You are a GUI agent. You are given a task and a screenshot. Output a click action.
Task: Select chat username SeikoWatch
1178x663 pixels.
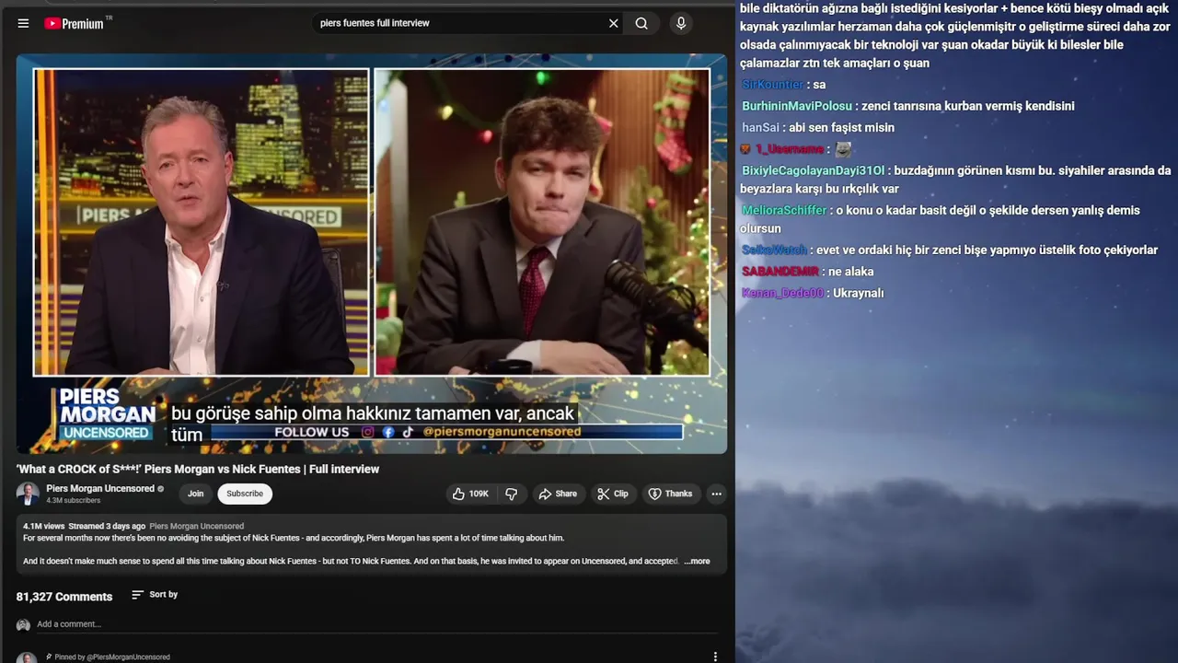click(x=774, y=250)
